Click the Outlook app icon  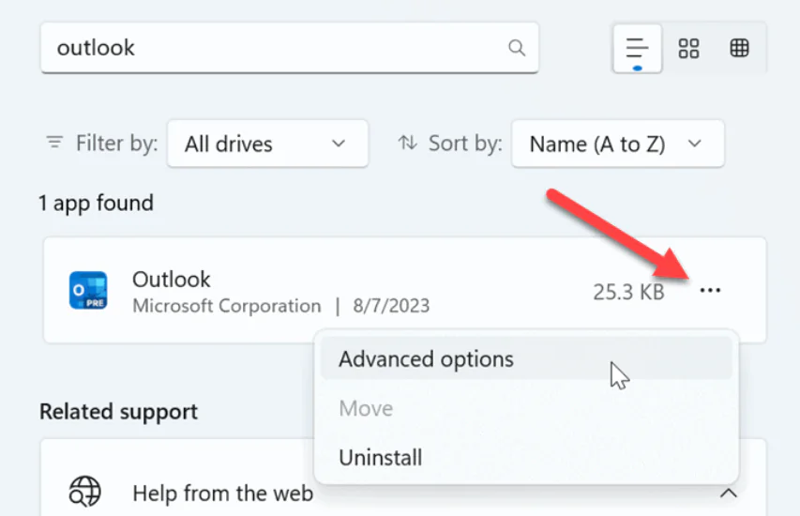(88, 291)
